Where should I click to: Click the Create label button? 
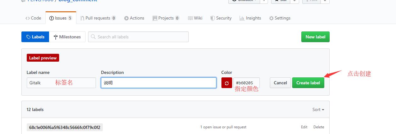[308, 83]
